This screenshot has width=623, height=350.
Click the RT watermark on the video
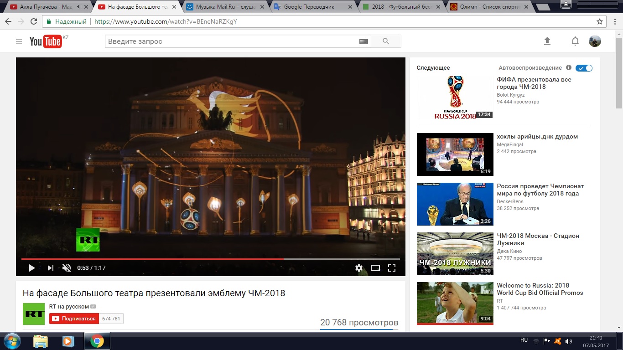coord(88,240)
